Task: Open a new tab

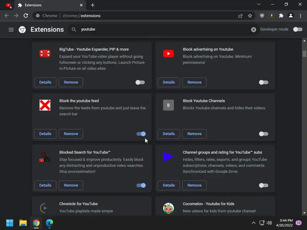Action: [93, 5]
